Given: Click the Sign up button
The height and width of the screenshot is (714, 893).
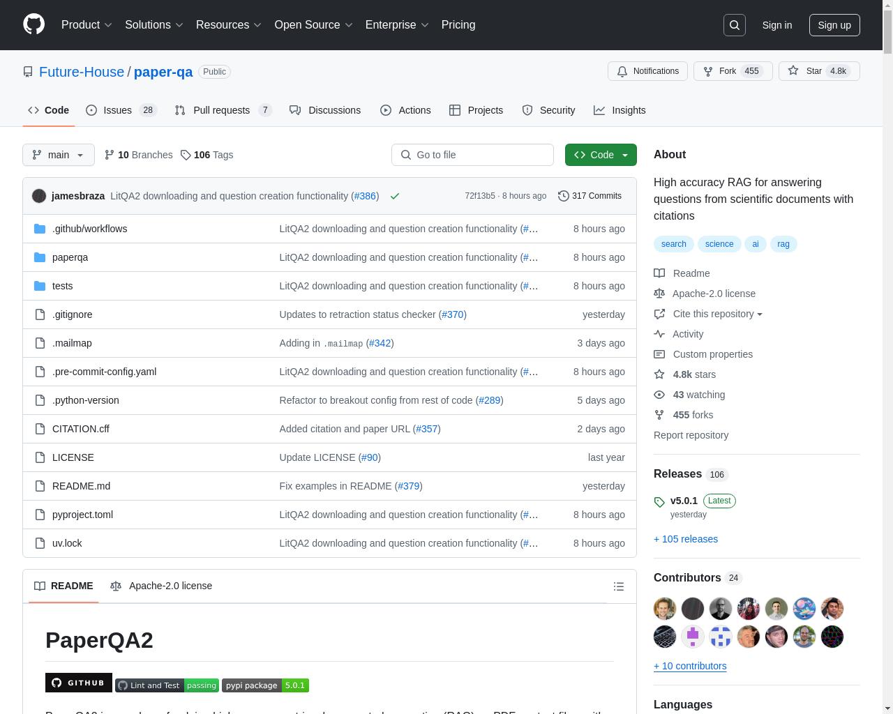Looking at the screenshot, I should tap(834, 25).
